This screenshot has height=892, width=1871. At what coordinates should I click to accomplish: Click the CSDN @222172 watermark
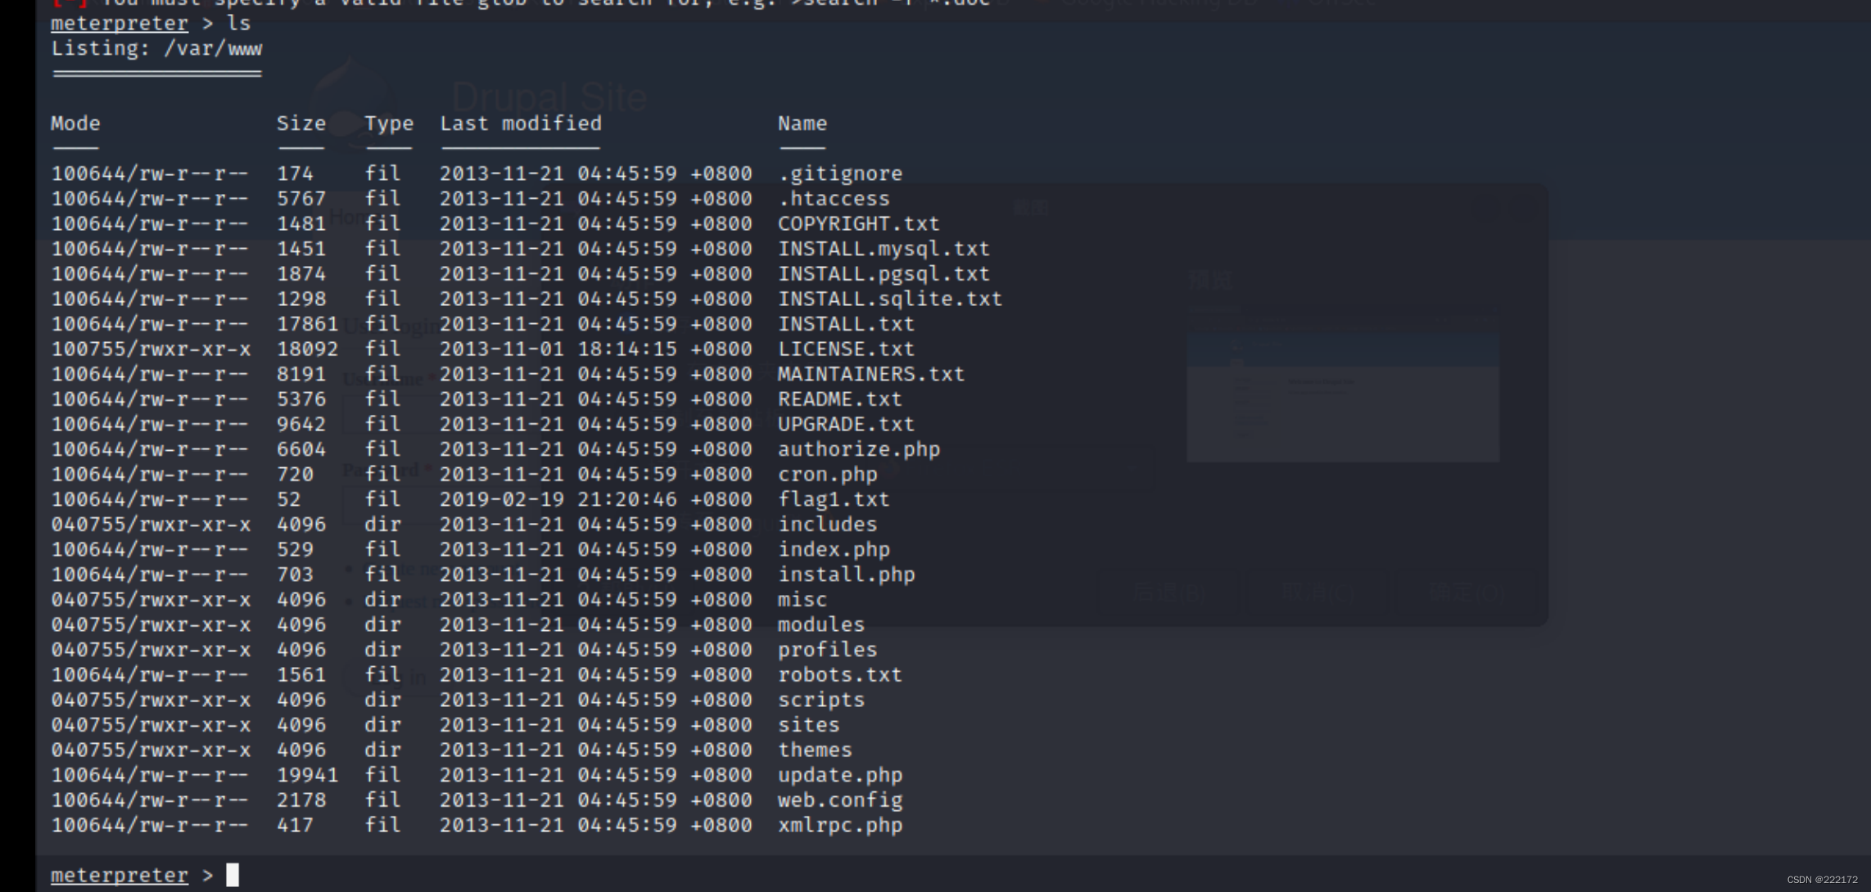(x=1822, y=880)
